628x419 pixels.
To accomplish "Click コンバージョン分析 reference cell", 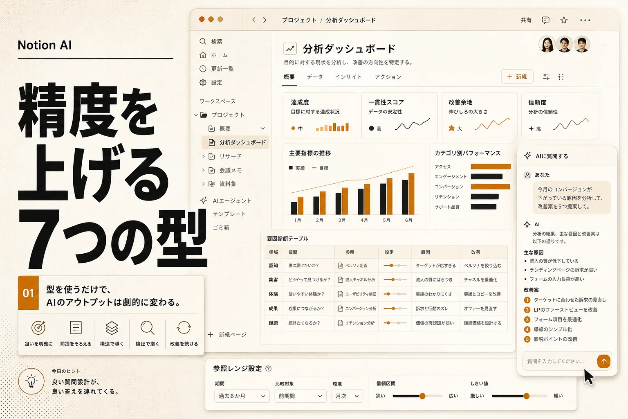I will pos(357,309).
